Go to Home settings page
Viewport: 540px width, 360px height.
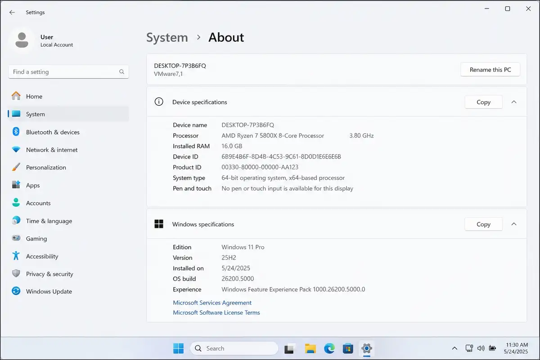tap(68, 96)
